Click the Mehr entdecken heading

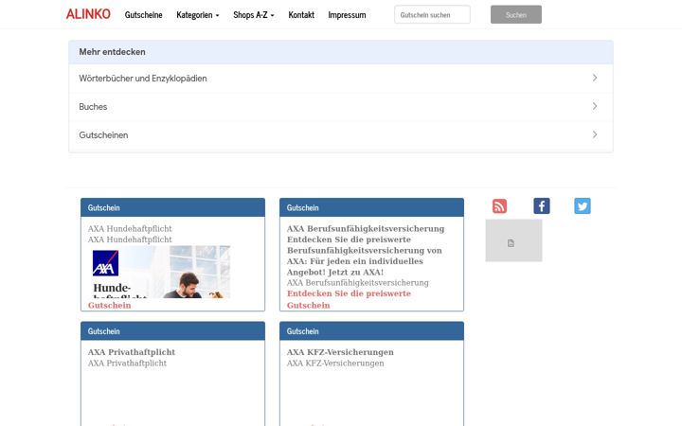(112, 52)
